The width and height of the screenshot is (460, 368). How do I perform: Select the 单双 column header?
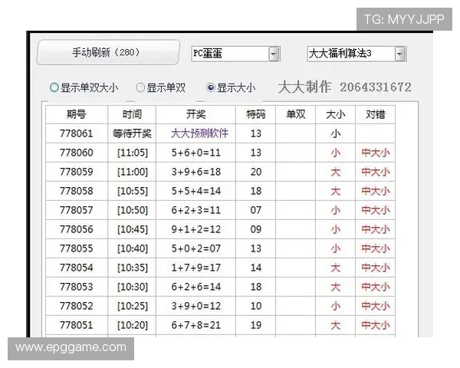pos(295,114)
